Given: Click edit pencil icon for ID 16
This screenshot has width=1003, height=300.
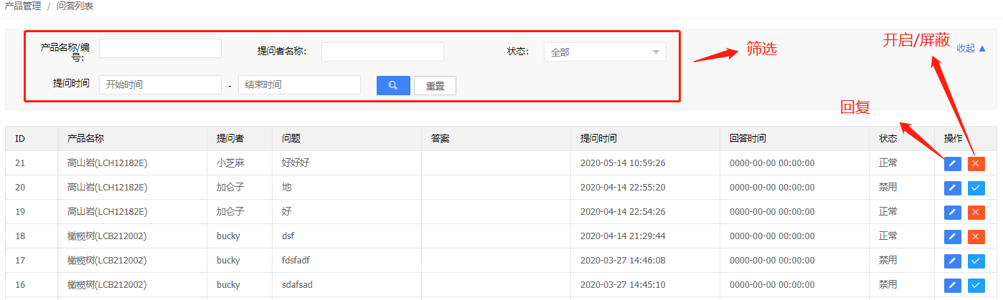Looking at the screenshot, I should tap(953, 286).
